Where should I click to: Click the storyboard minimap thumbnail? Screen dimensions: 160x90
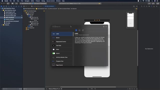click(130, 20)
